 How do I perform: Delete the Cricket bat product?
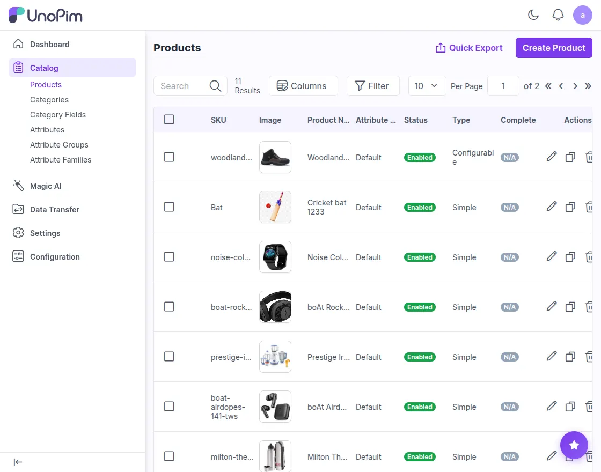(589, 207)
